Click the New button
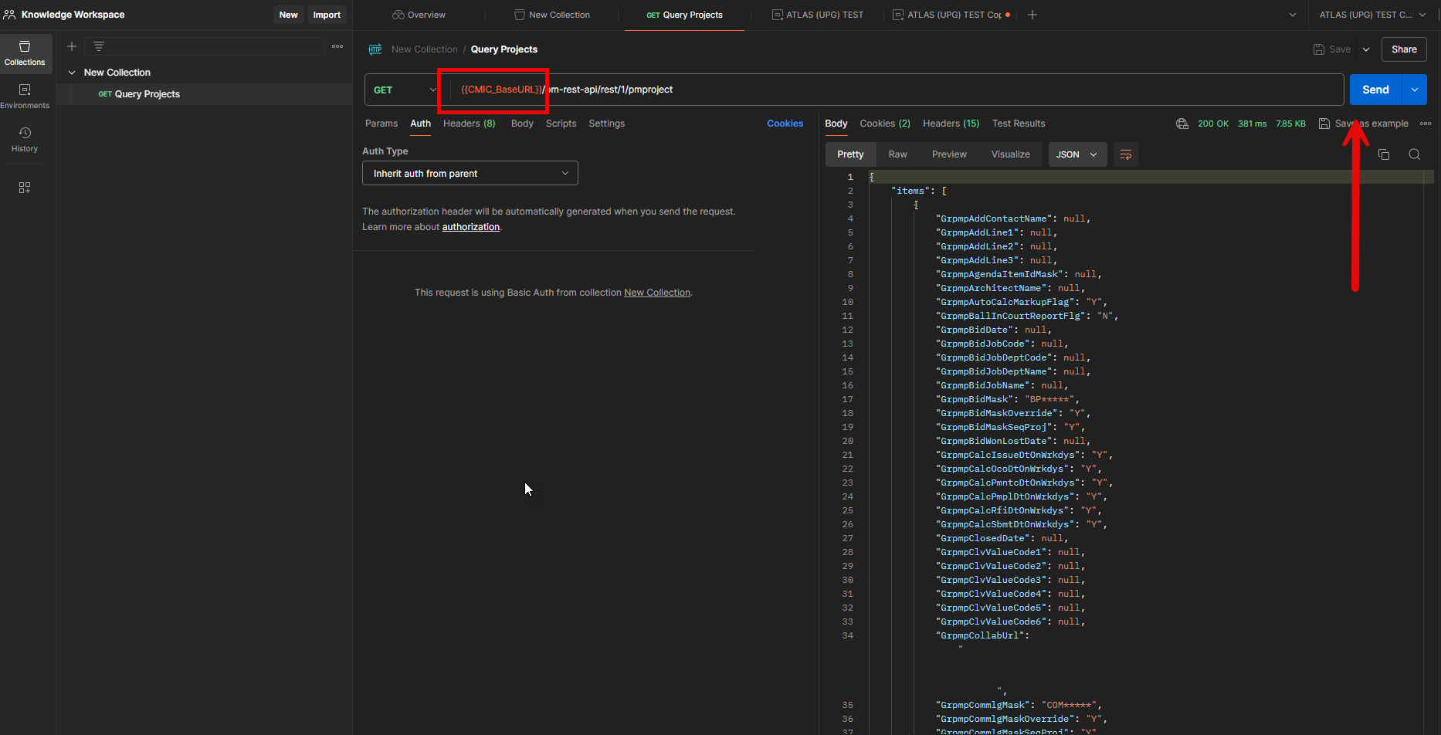This screenshot has width=1441, height=735. point(289,15)
